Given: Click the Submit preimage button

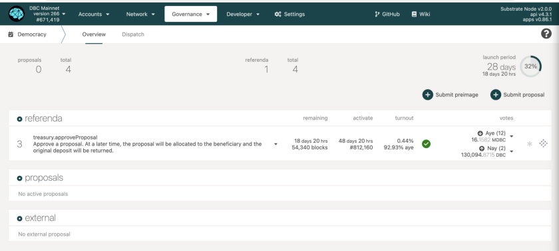Looking at the screenshot, I should [451, 95].
